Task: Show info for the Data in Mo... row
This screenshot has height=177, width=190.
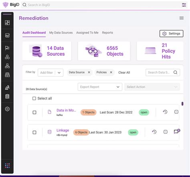Action: coord(176,112)
